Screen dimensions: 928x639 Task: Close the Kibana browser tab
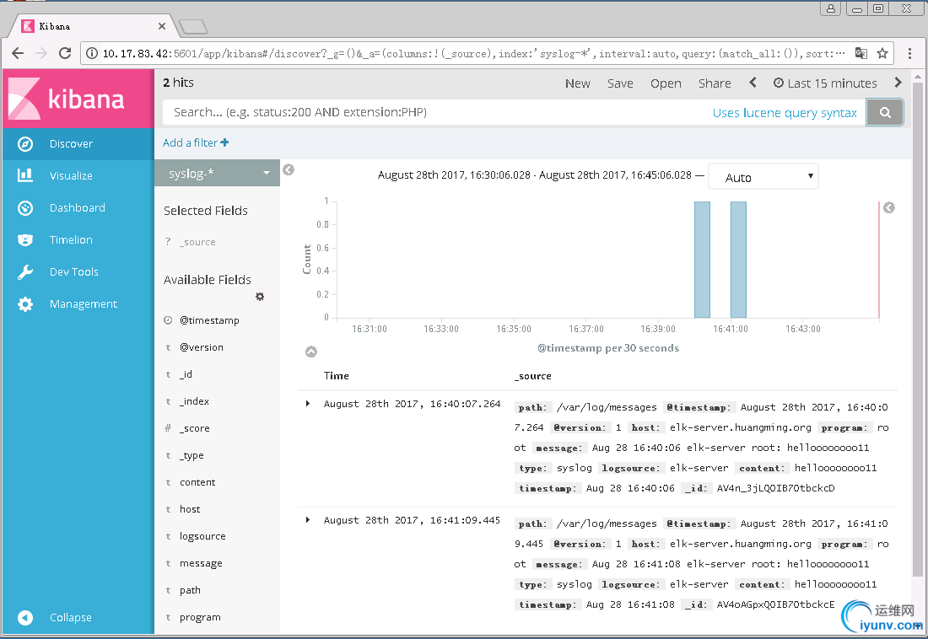click(162, 26)
